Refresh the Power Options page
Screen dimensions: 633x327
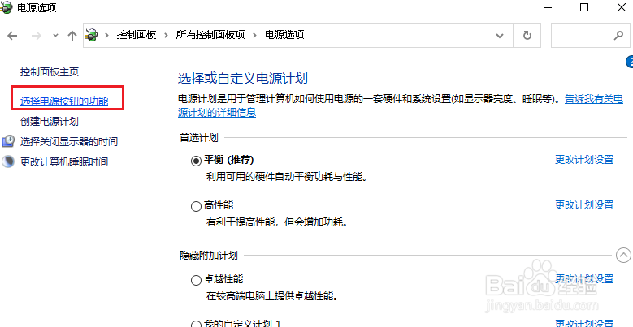[x=527, y=36]
